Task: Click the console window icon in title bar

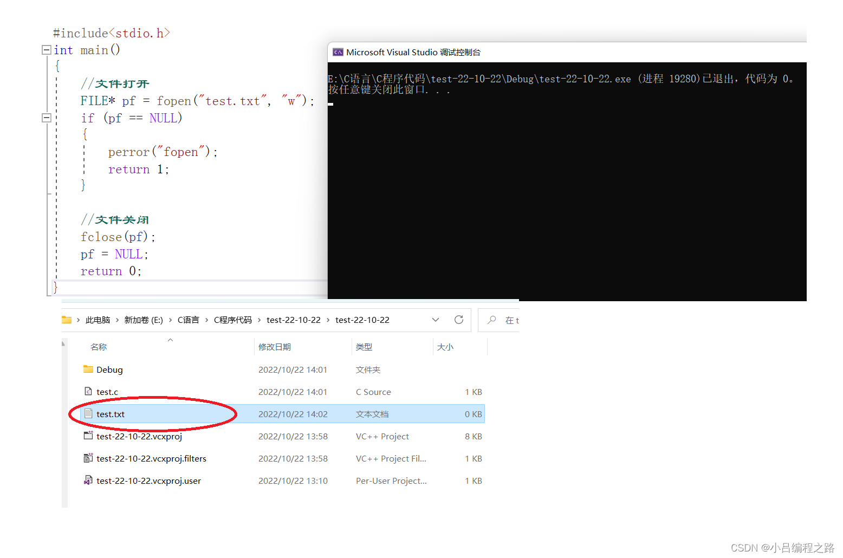Action: pos(338,52)
